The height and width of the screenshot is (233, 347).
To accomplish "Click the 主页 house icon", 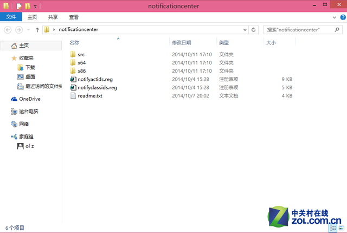I will (x=14, y=46).
